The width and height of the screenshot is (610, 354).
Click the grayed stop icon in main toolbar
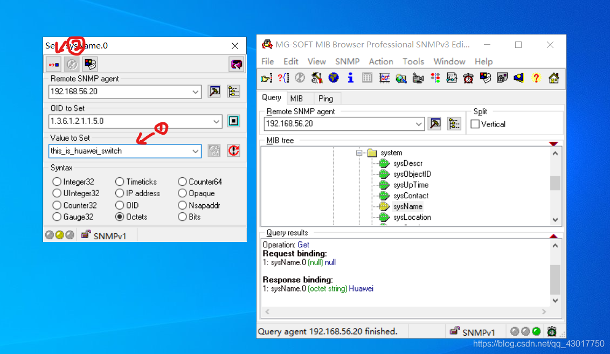[300, 78]
